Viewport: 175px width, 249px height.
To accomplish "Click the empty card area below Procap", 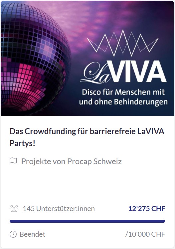I will pyautogui.click(x=87, y=184).
